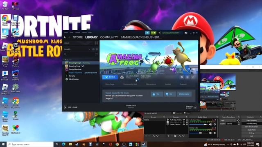Open the game's Store Page link

coord(110,84)
